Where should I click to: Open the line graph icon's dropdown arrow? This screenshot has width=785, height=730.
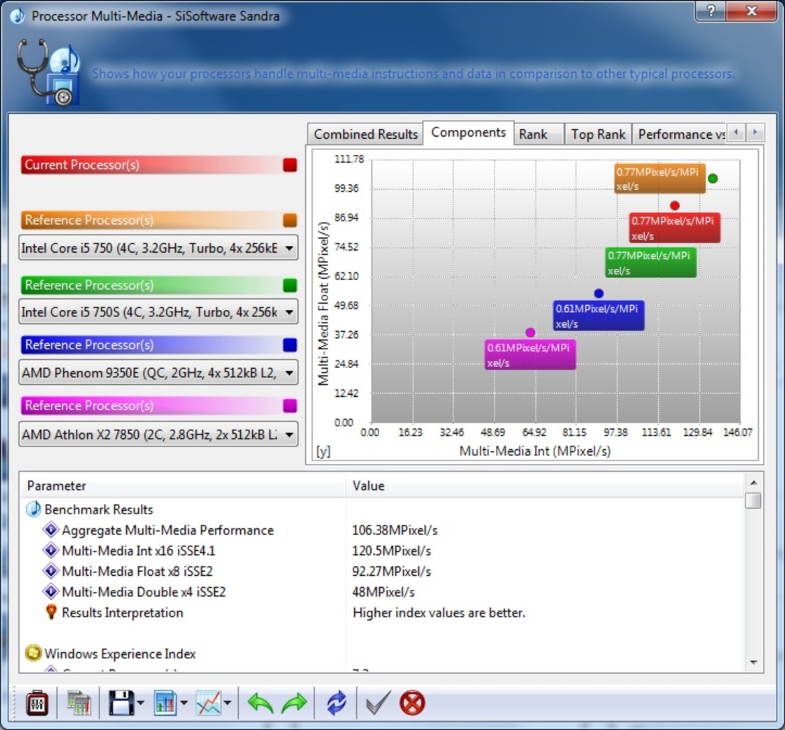(x=228, y=703)
